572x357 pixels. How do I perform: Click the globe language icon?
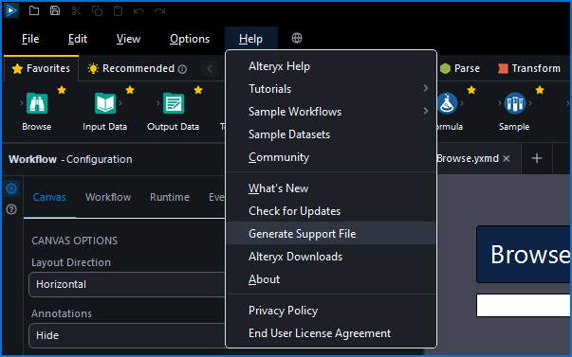297,38
